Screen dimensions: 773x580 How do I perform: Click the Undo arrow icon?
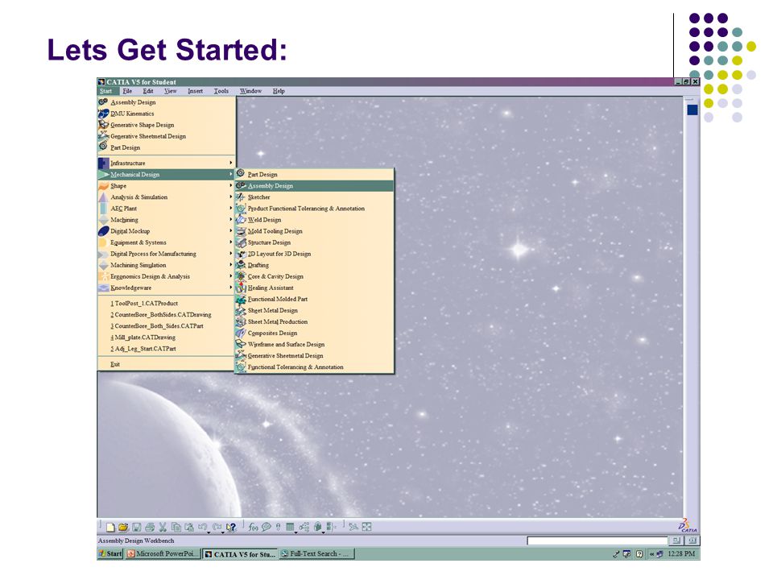coord(201,527)
